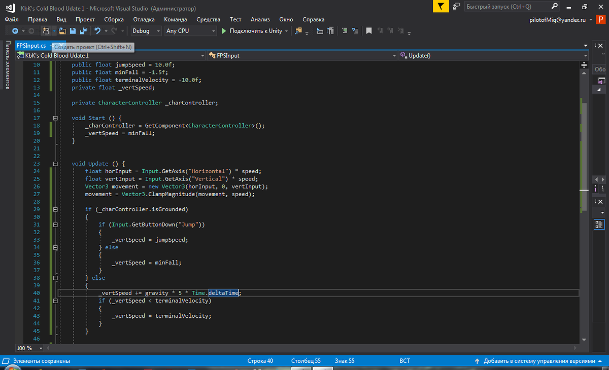Open the Any CPU platform combo box
Screen dimensions: 609x370
point(190,31)
